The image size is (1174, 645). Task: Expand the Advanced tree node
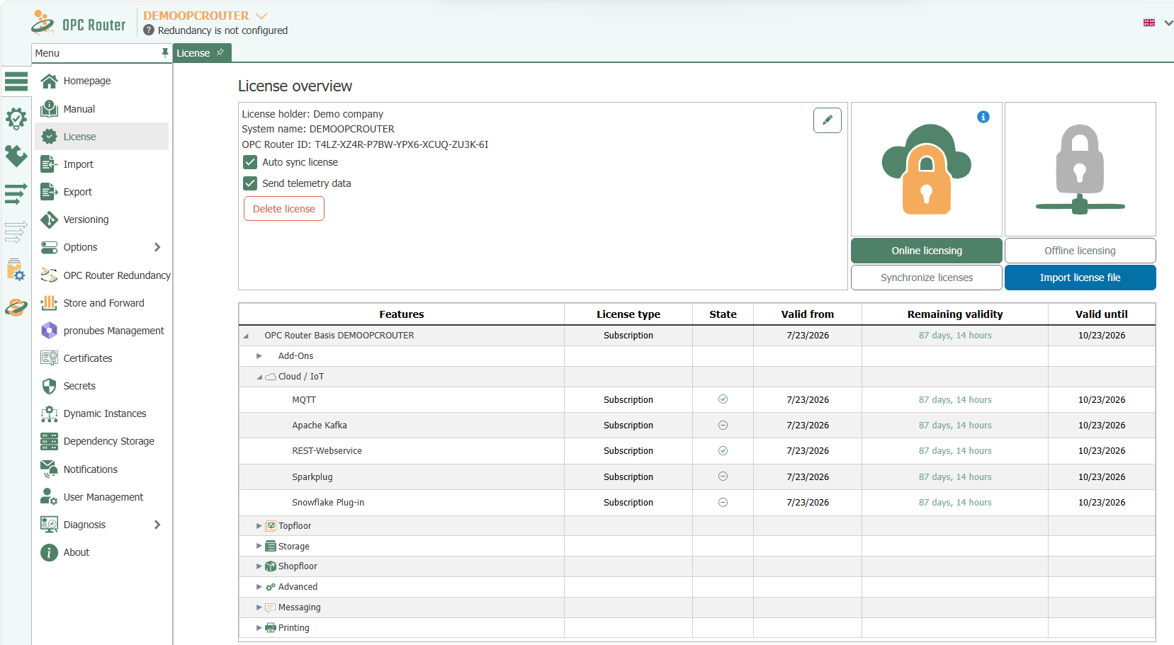pos(259,587)
